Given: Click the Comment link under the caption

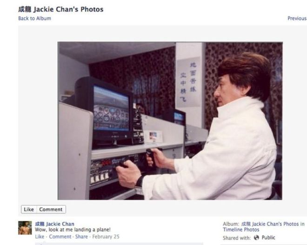Looking at the screenshot, I should (x=60, y=237).
